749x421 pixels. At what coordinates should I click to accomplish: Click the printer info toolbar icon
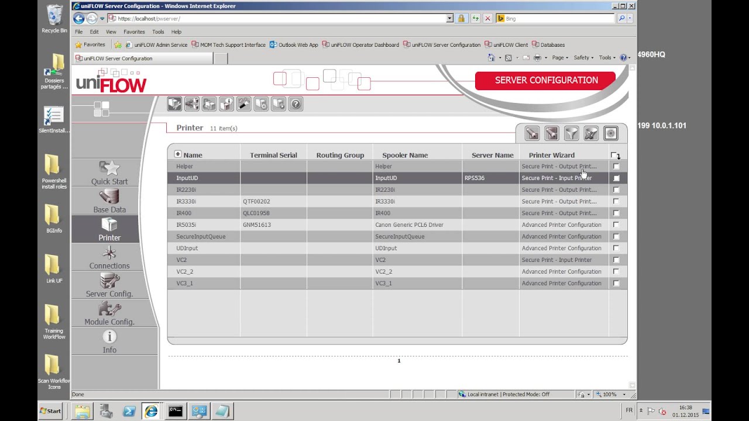pos(226,104)
